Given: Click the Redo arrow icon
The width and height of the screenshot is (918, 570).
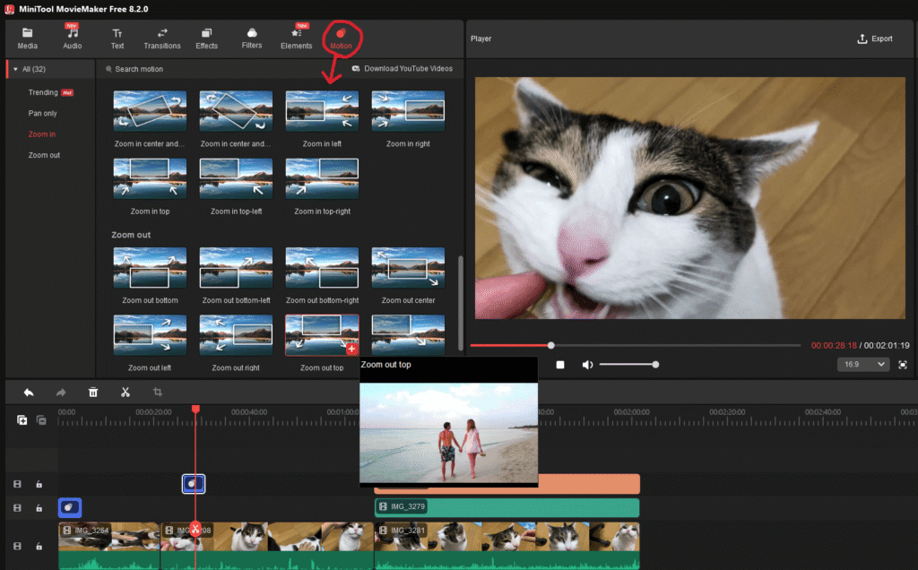Looking at the screenshot, I should point(61,393).
